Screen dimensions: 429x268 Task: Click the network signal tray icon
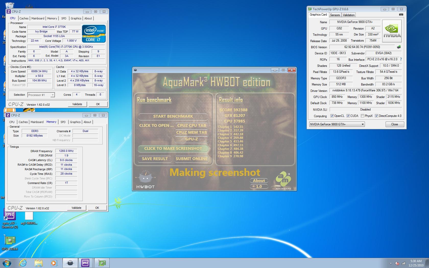403,263
